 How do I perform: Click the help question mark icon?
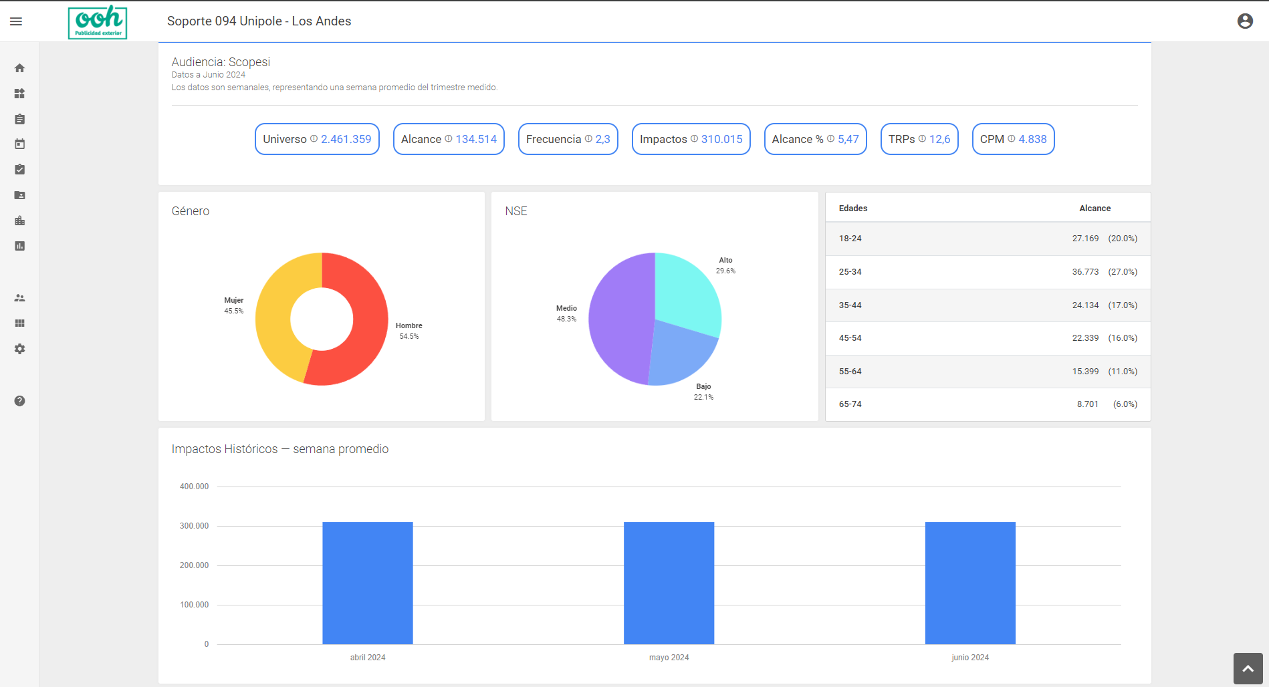19,401
